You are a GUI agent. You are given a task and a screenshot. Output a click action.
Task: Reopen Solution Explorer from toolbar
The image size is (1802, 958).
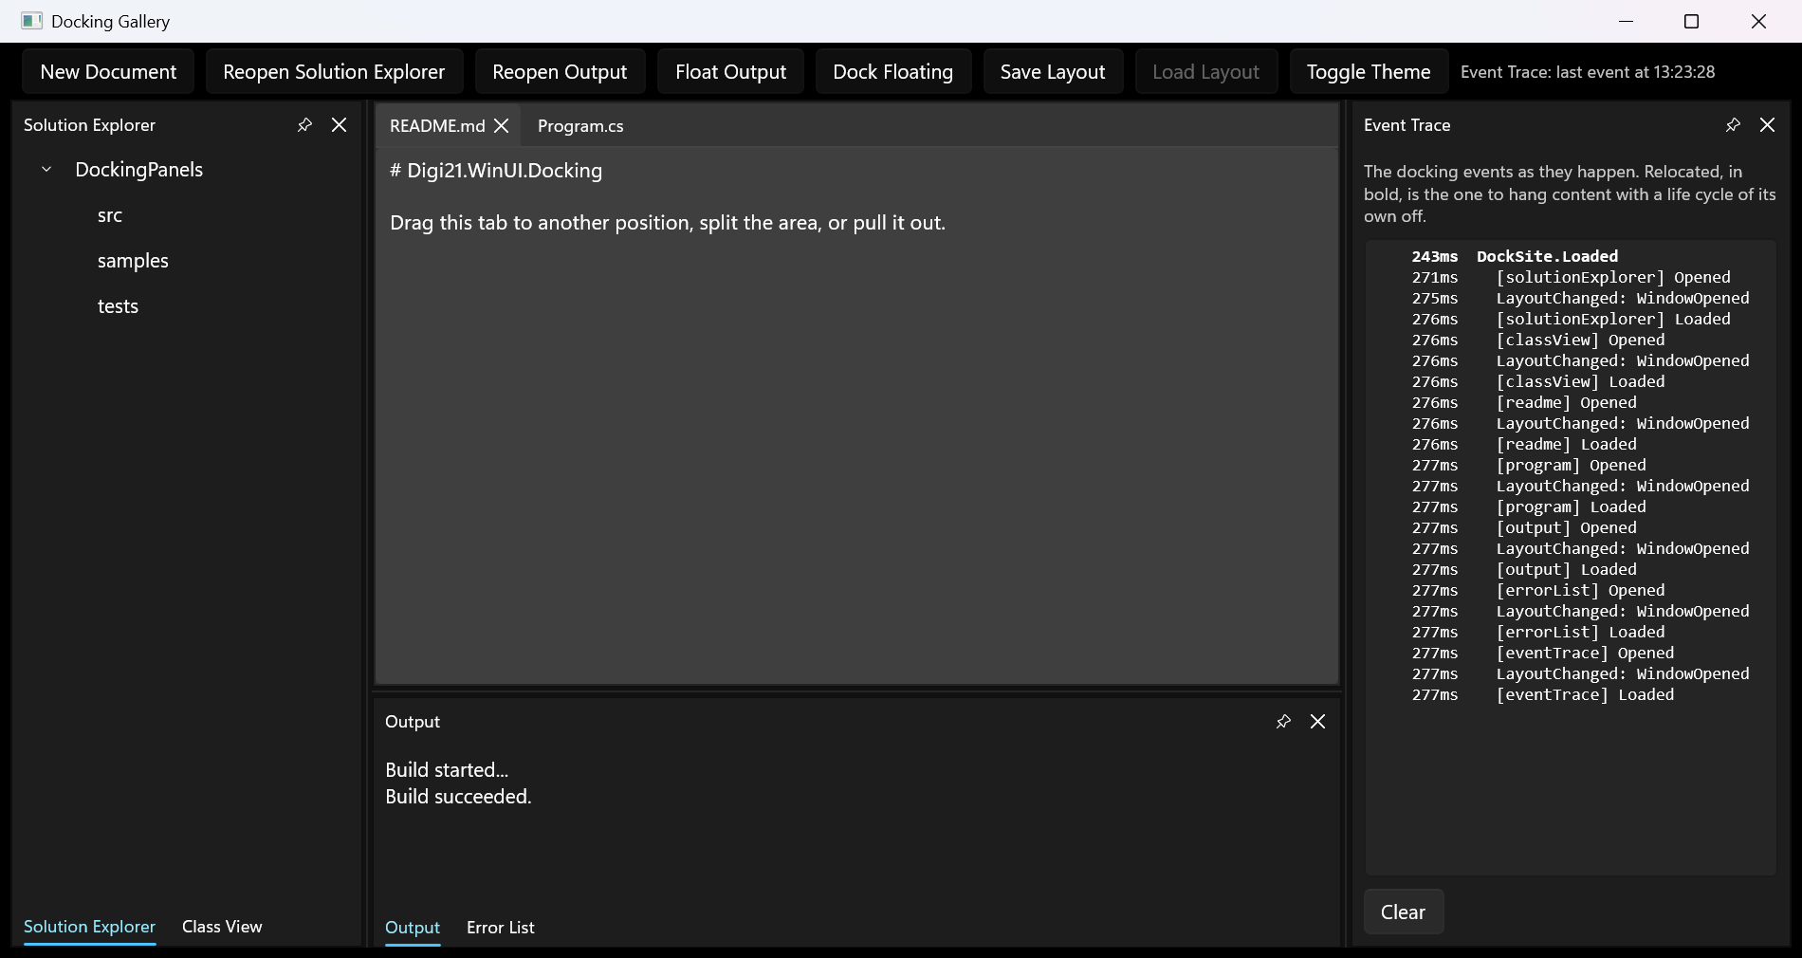pyautogui.click(x=334, y=72)
